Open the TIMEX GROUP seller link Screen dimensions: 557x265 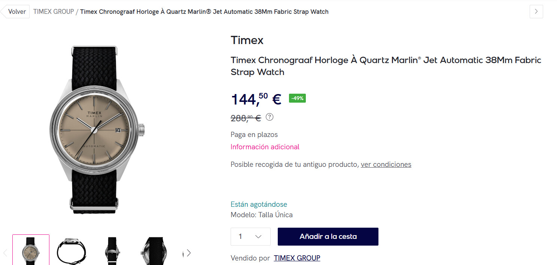297,258
